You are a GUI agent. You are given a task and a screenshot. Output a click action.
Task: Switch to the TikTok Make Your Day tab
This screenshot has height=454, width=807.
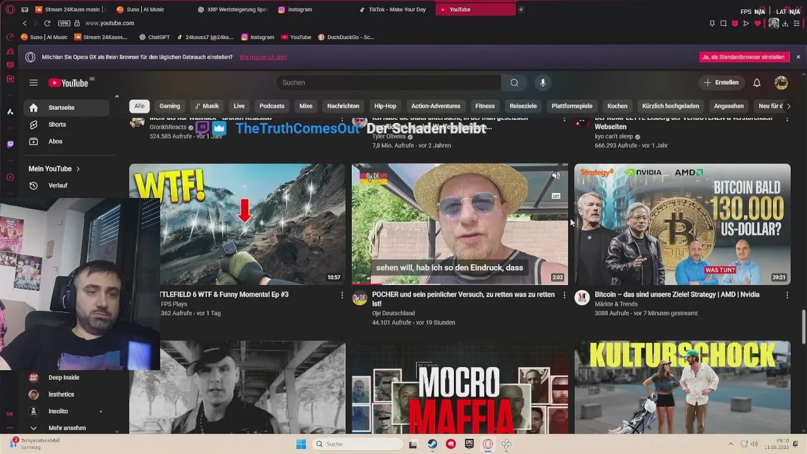pos(393,9)
